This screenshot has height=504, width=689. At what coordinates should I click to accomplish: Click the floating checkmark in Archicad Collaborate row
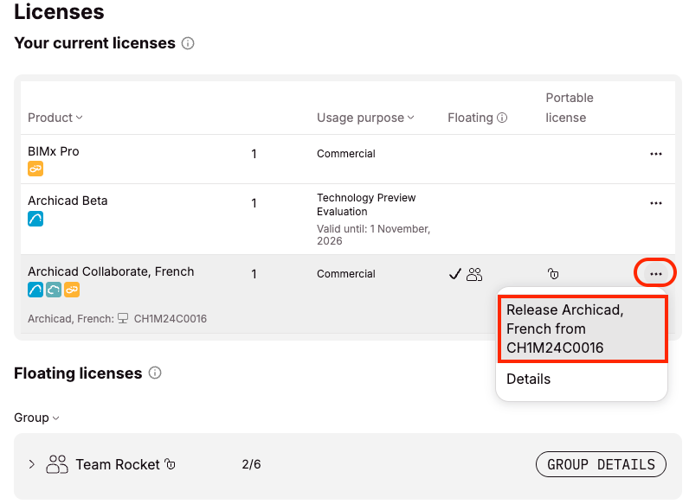[454, 274]
